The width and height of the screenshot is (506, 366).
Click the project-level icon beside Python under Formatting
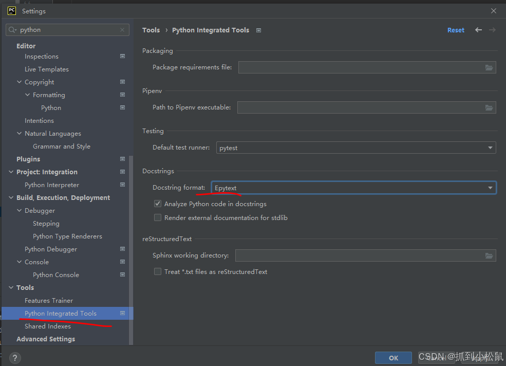(123, 107)
